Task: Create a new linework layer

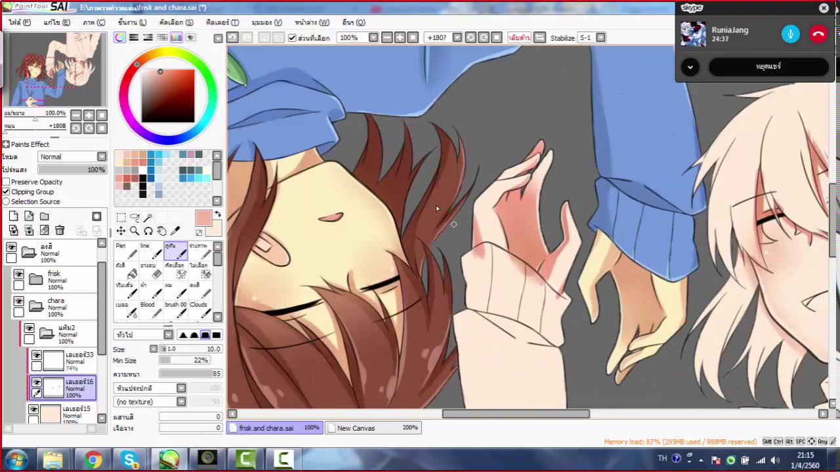Action: [x=29, y=216]
